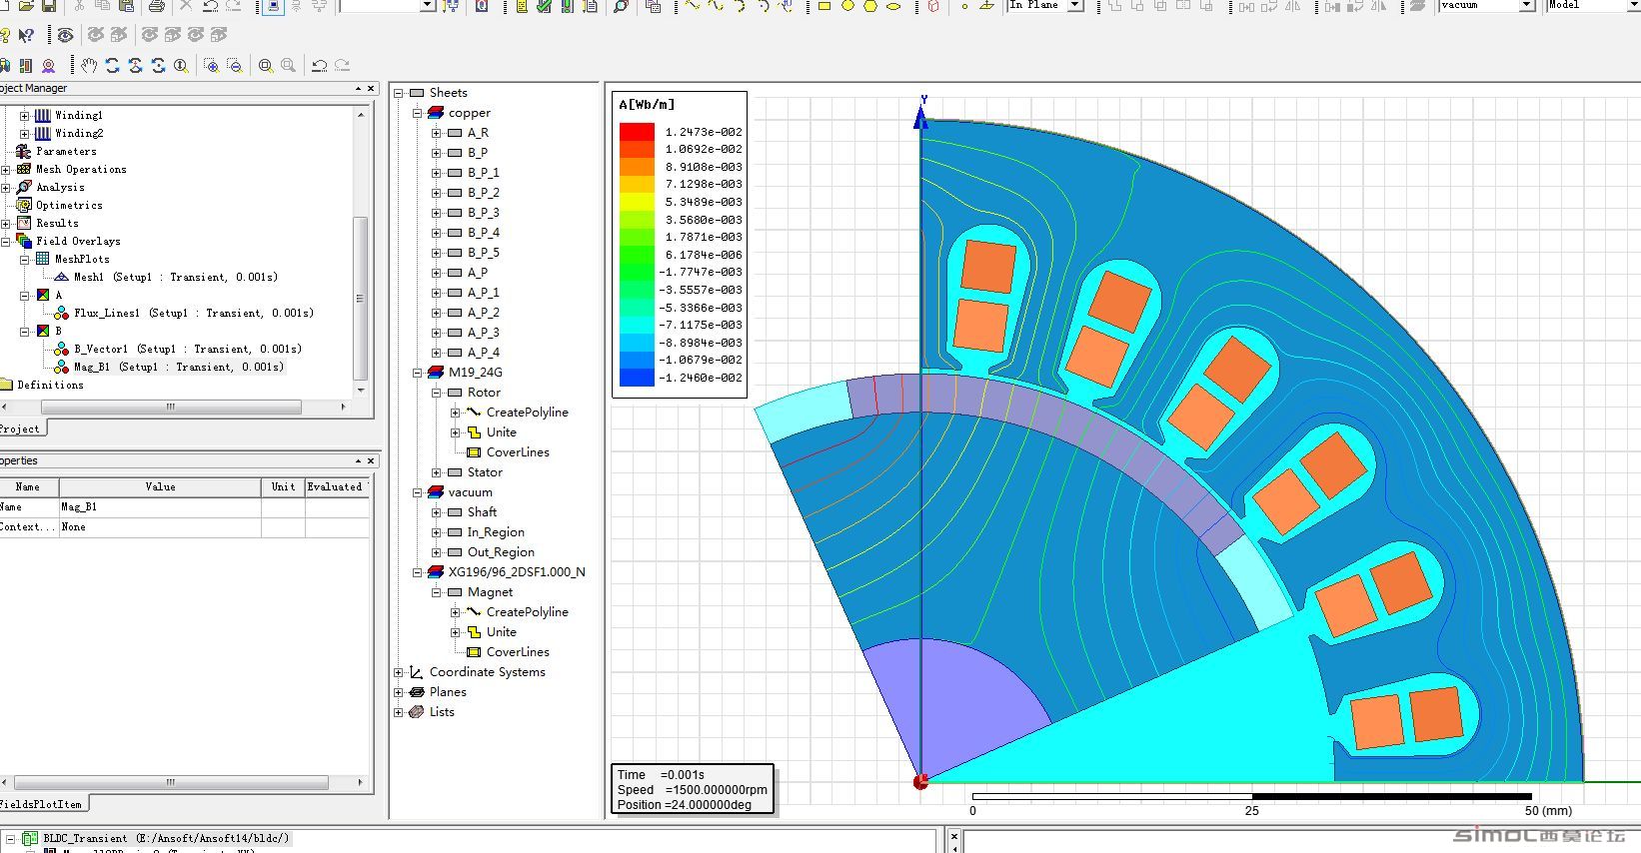This screenshot has height=853, width=1641.
Task: Click the blue -1.2460e-002 legend swatch
Action: [x=637, y=378]
